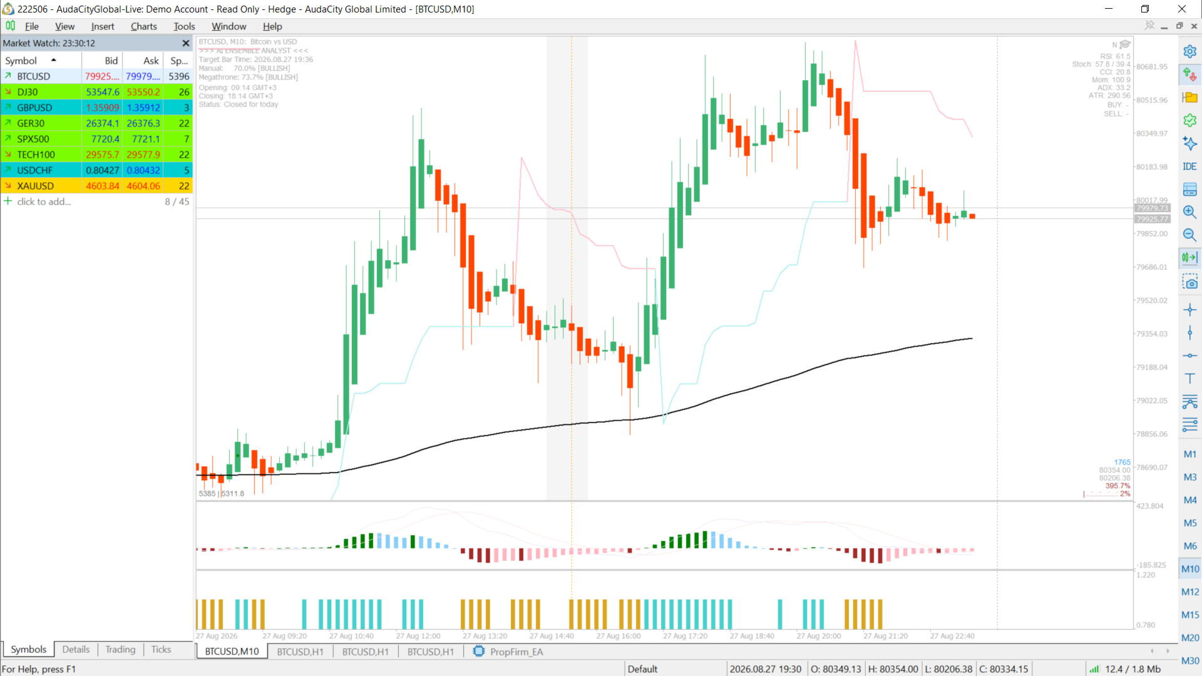
Task: Toggle chart auto-scroll shift icon
Action: tap(1189, 257)
